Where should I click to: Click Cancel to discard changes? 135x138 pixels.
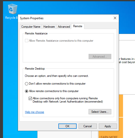[x=88, y=126]
